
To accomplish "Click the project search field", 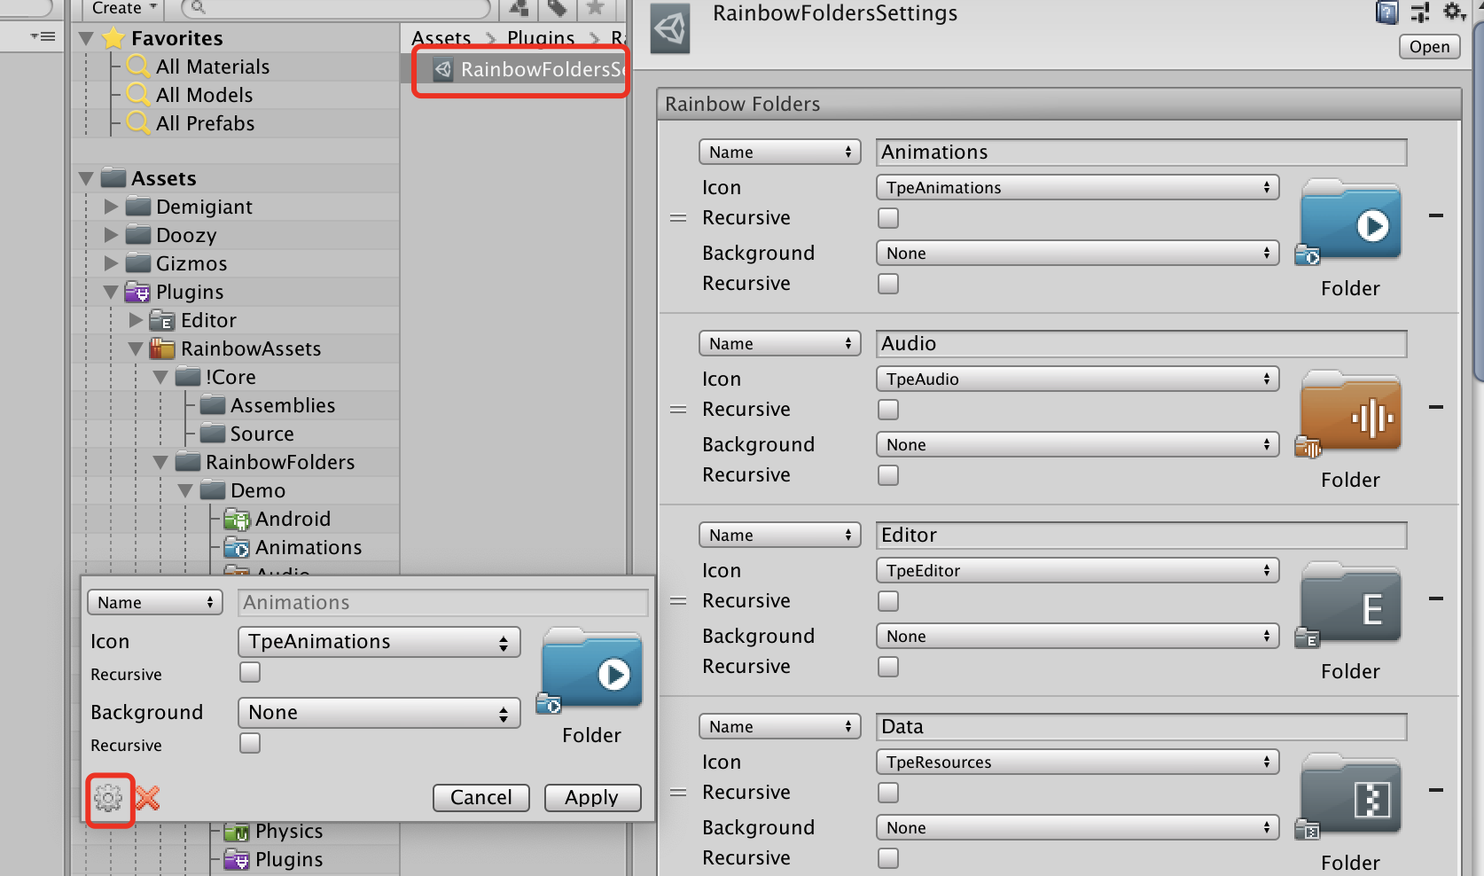I will pos(337,8).
